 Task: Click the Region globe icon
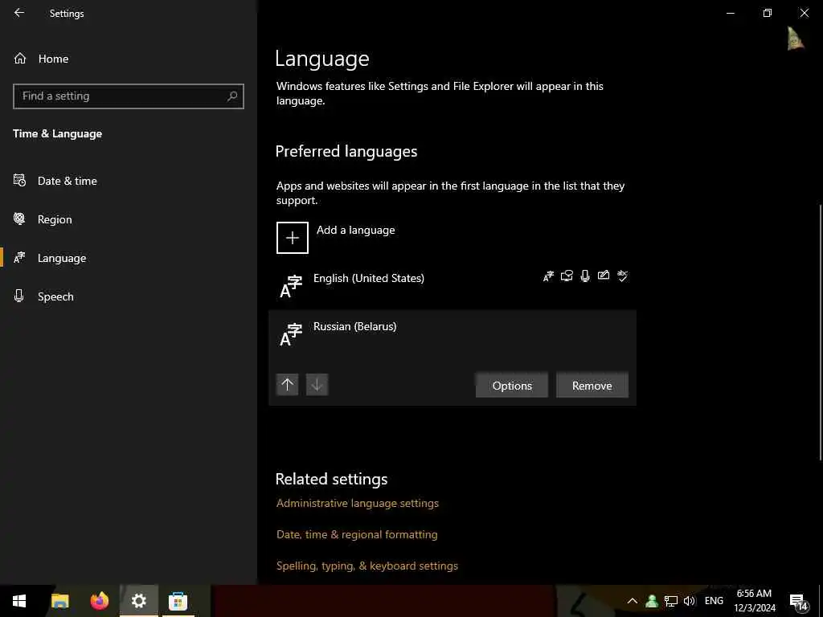(x=19, y=219)
